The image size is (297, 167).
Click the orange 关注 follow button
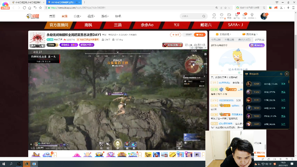click(200, 35)
